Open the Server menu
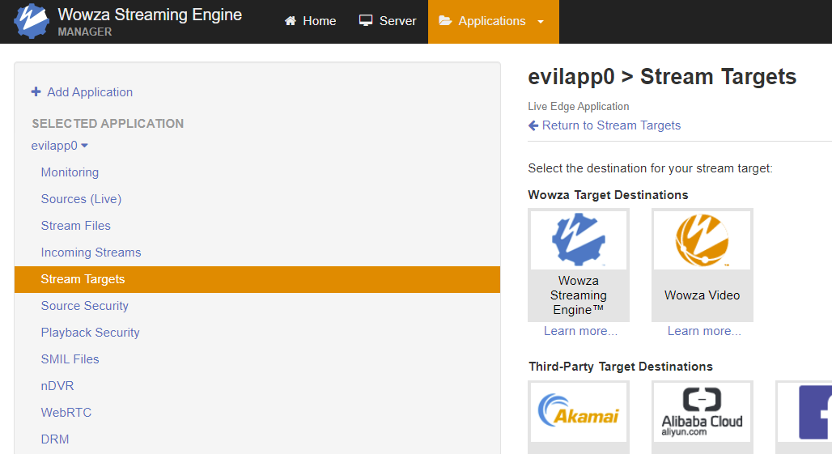The height and width of the screenshot is (454, 832). [388, 21]
